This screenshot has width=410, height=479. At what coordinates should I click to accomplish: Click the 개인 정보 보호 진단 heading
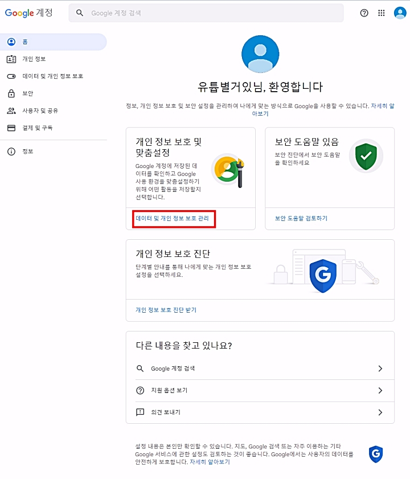[x=173, y=253]
